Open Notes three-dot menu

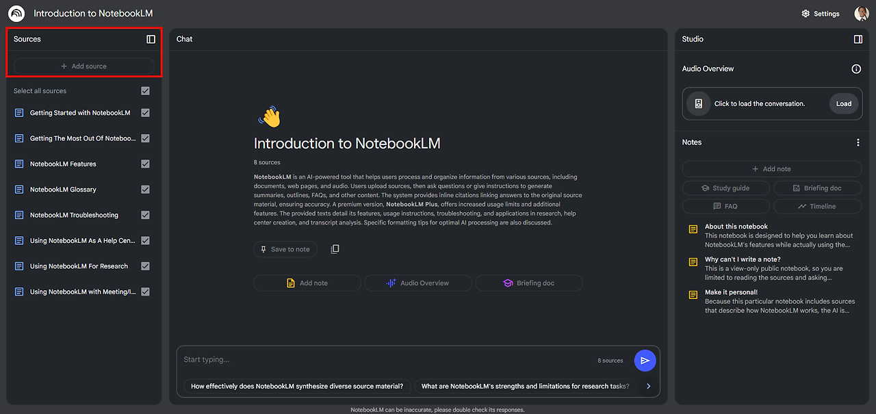pos(858,142)
